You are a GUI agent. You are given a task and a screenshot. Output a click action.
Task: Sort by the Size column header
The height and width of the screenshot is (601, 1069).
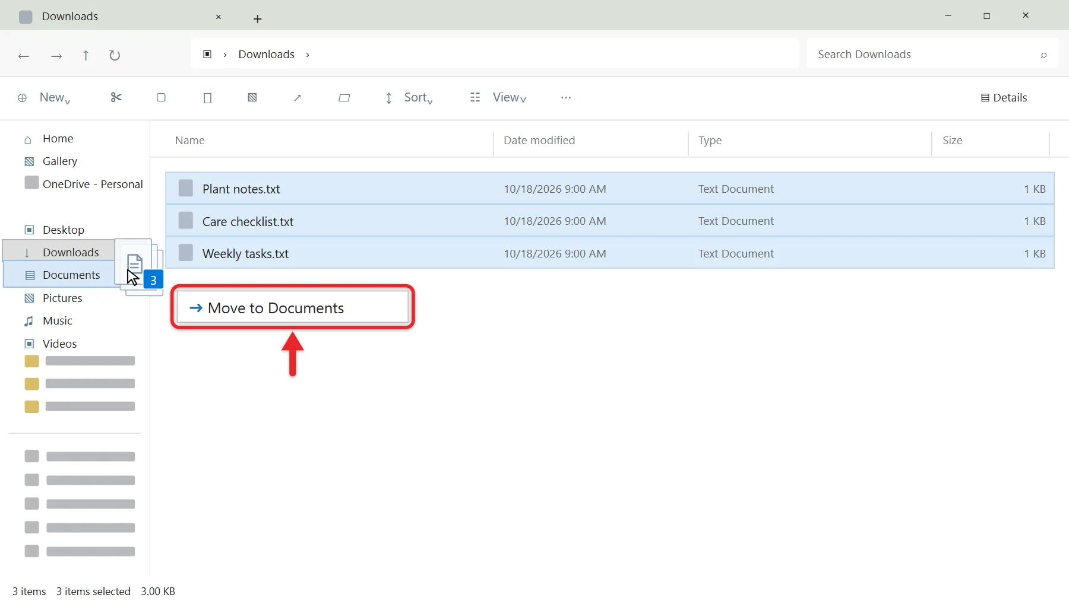coord(952,140)
